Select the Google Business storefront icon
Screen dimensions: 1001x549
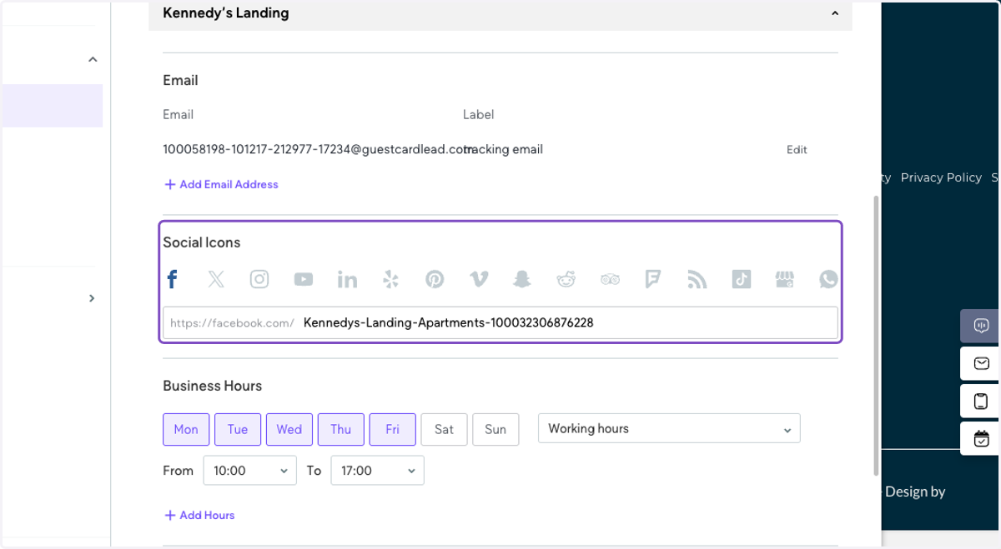tap(785, 279)
